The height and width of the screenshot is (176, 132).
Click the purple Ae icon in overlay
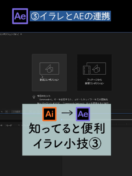83,114
